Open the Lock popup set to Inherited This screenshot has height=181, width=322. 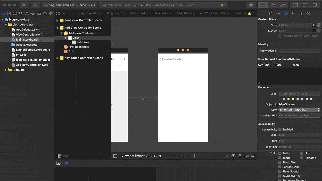pyautogui.click(x=299, y=110)
